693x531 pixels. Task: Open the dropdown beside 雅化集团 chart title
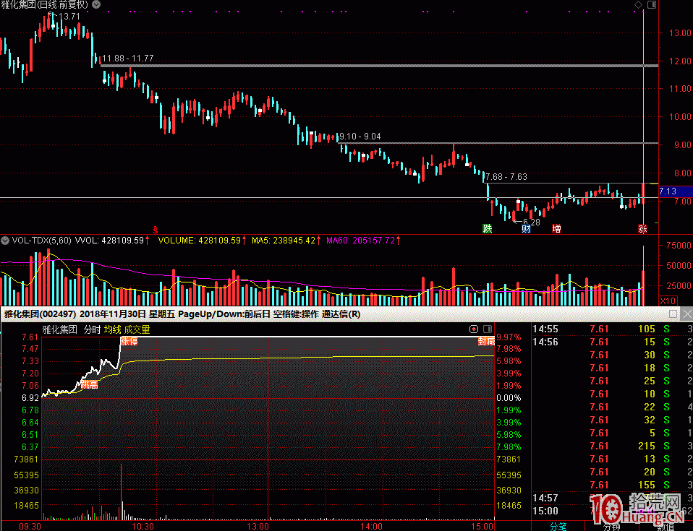pyautogui.click(x=98, y=4)
